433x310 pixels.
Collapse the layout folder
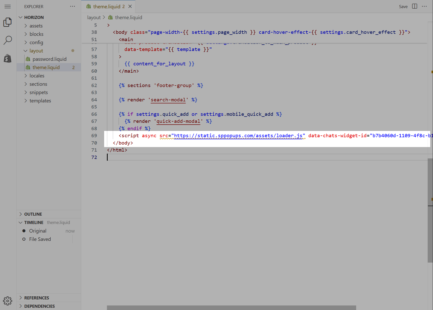click(36, 51)
